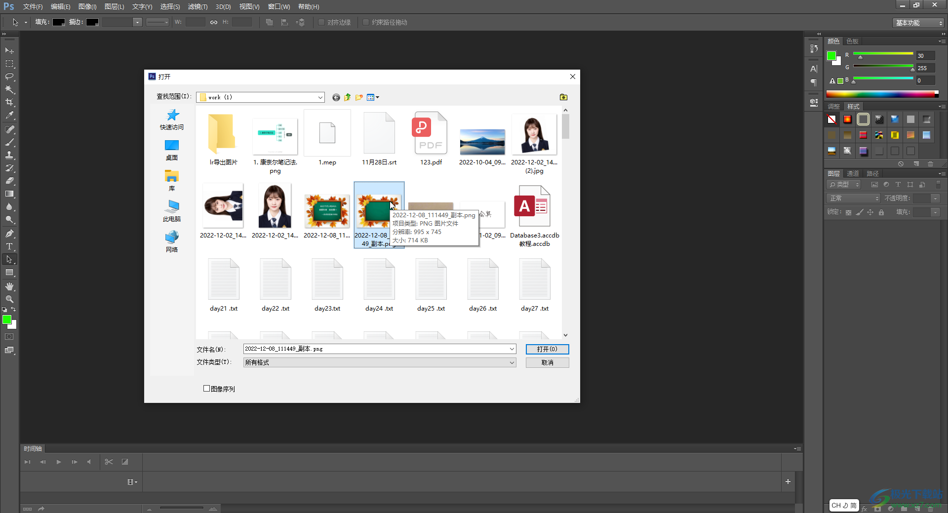
Task: Open the 文件 menu
Action: (x=33, y=6)
